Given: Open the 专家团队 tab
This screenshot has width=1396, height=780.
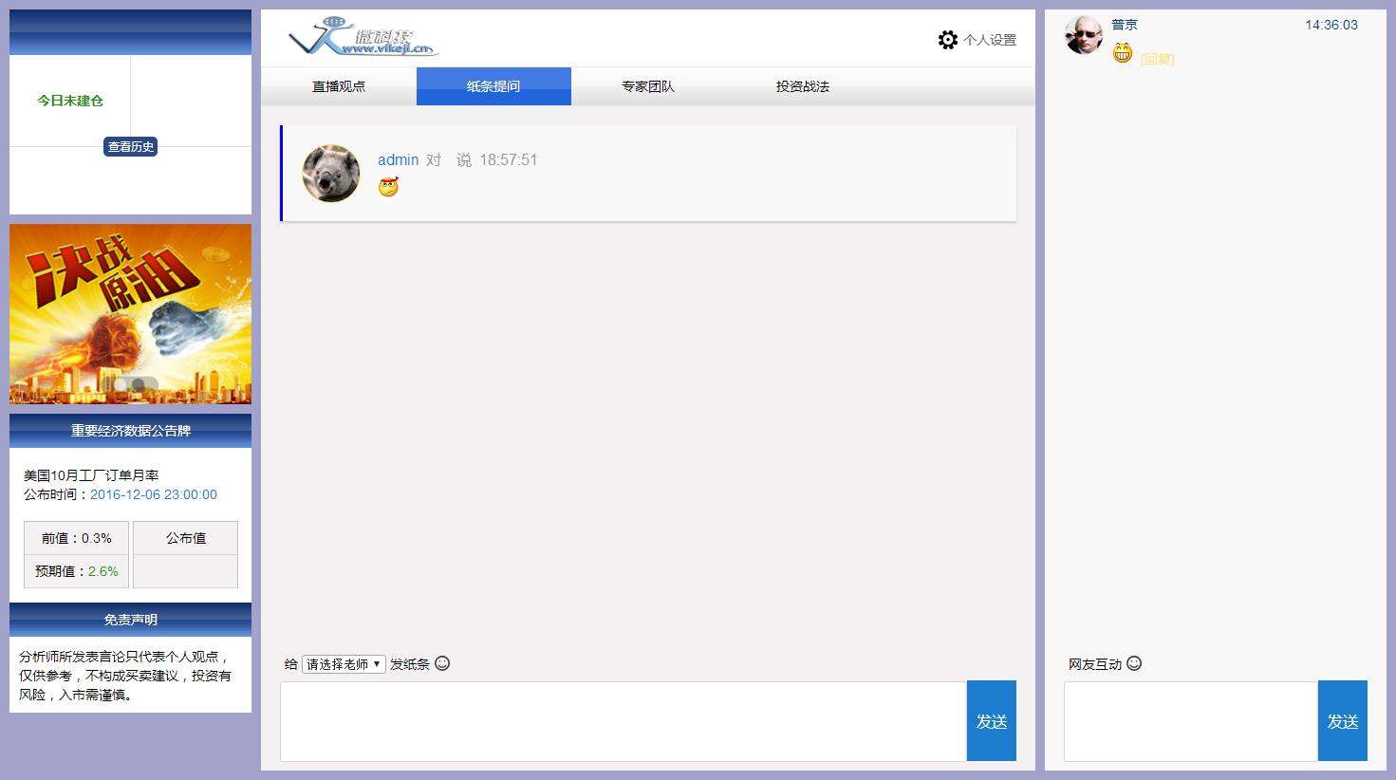Looking at the screenshot, I should pos(648,86).
